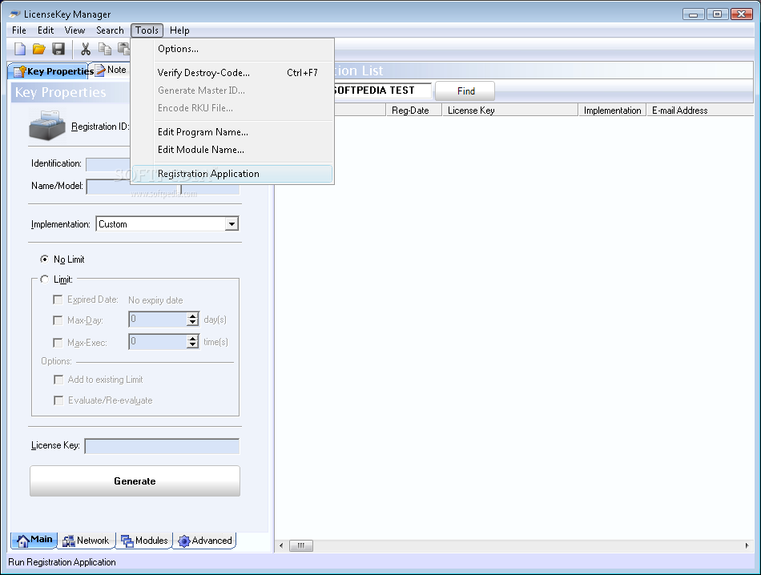The height and width of the screenshot is (575, 761).
Task: Launch Registration Application from Tools menu
Action: 232,174
